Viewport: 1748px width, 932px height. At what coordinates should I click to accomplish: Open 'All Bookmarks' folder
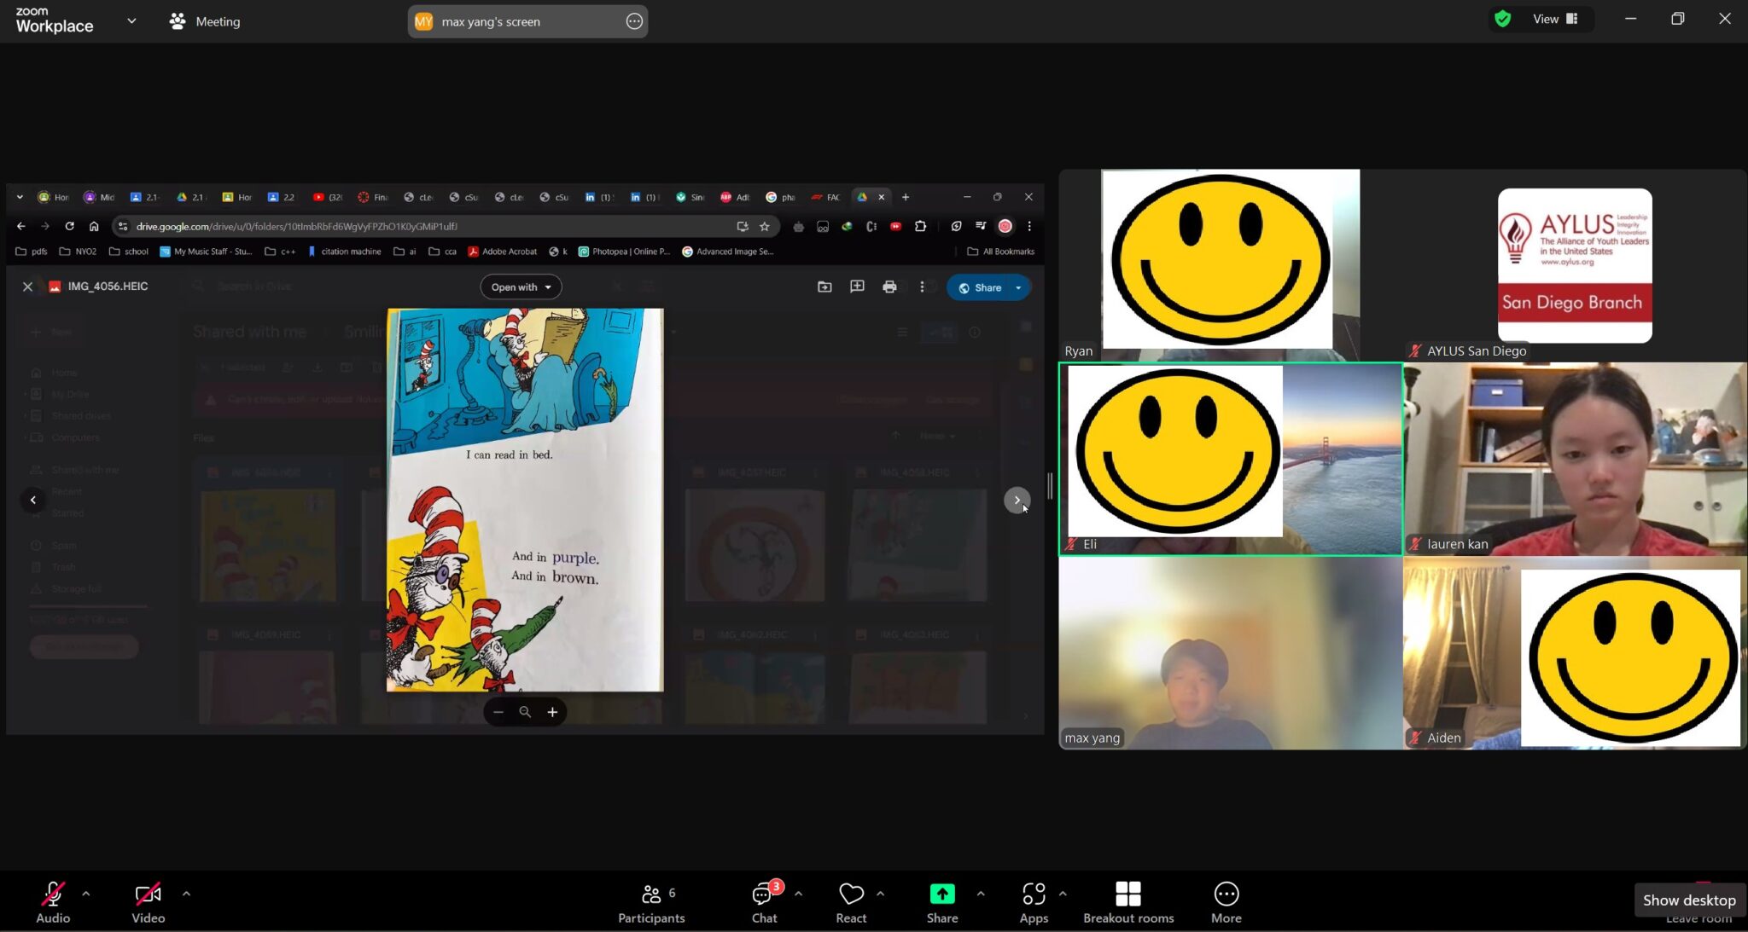pos(1000,252)
